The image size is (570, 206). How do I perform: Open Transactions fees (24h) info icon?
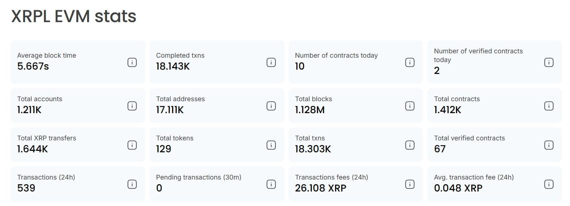[x=410, y=184]
